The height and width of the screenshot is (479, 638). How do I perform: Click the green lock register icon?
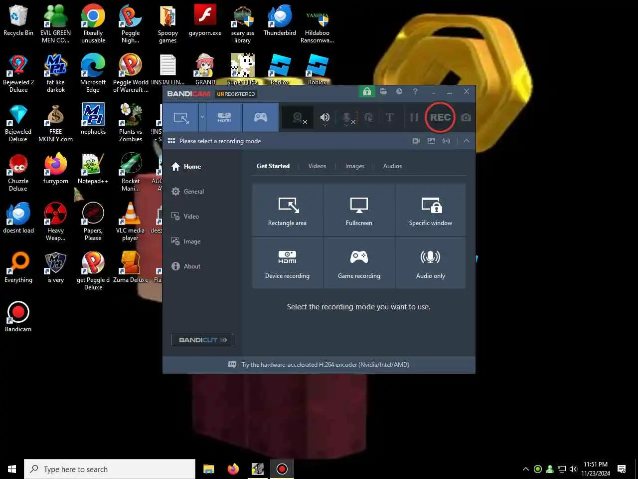pyautogui.click(x=367, y=92)
